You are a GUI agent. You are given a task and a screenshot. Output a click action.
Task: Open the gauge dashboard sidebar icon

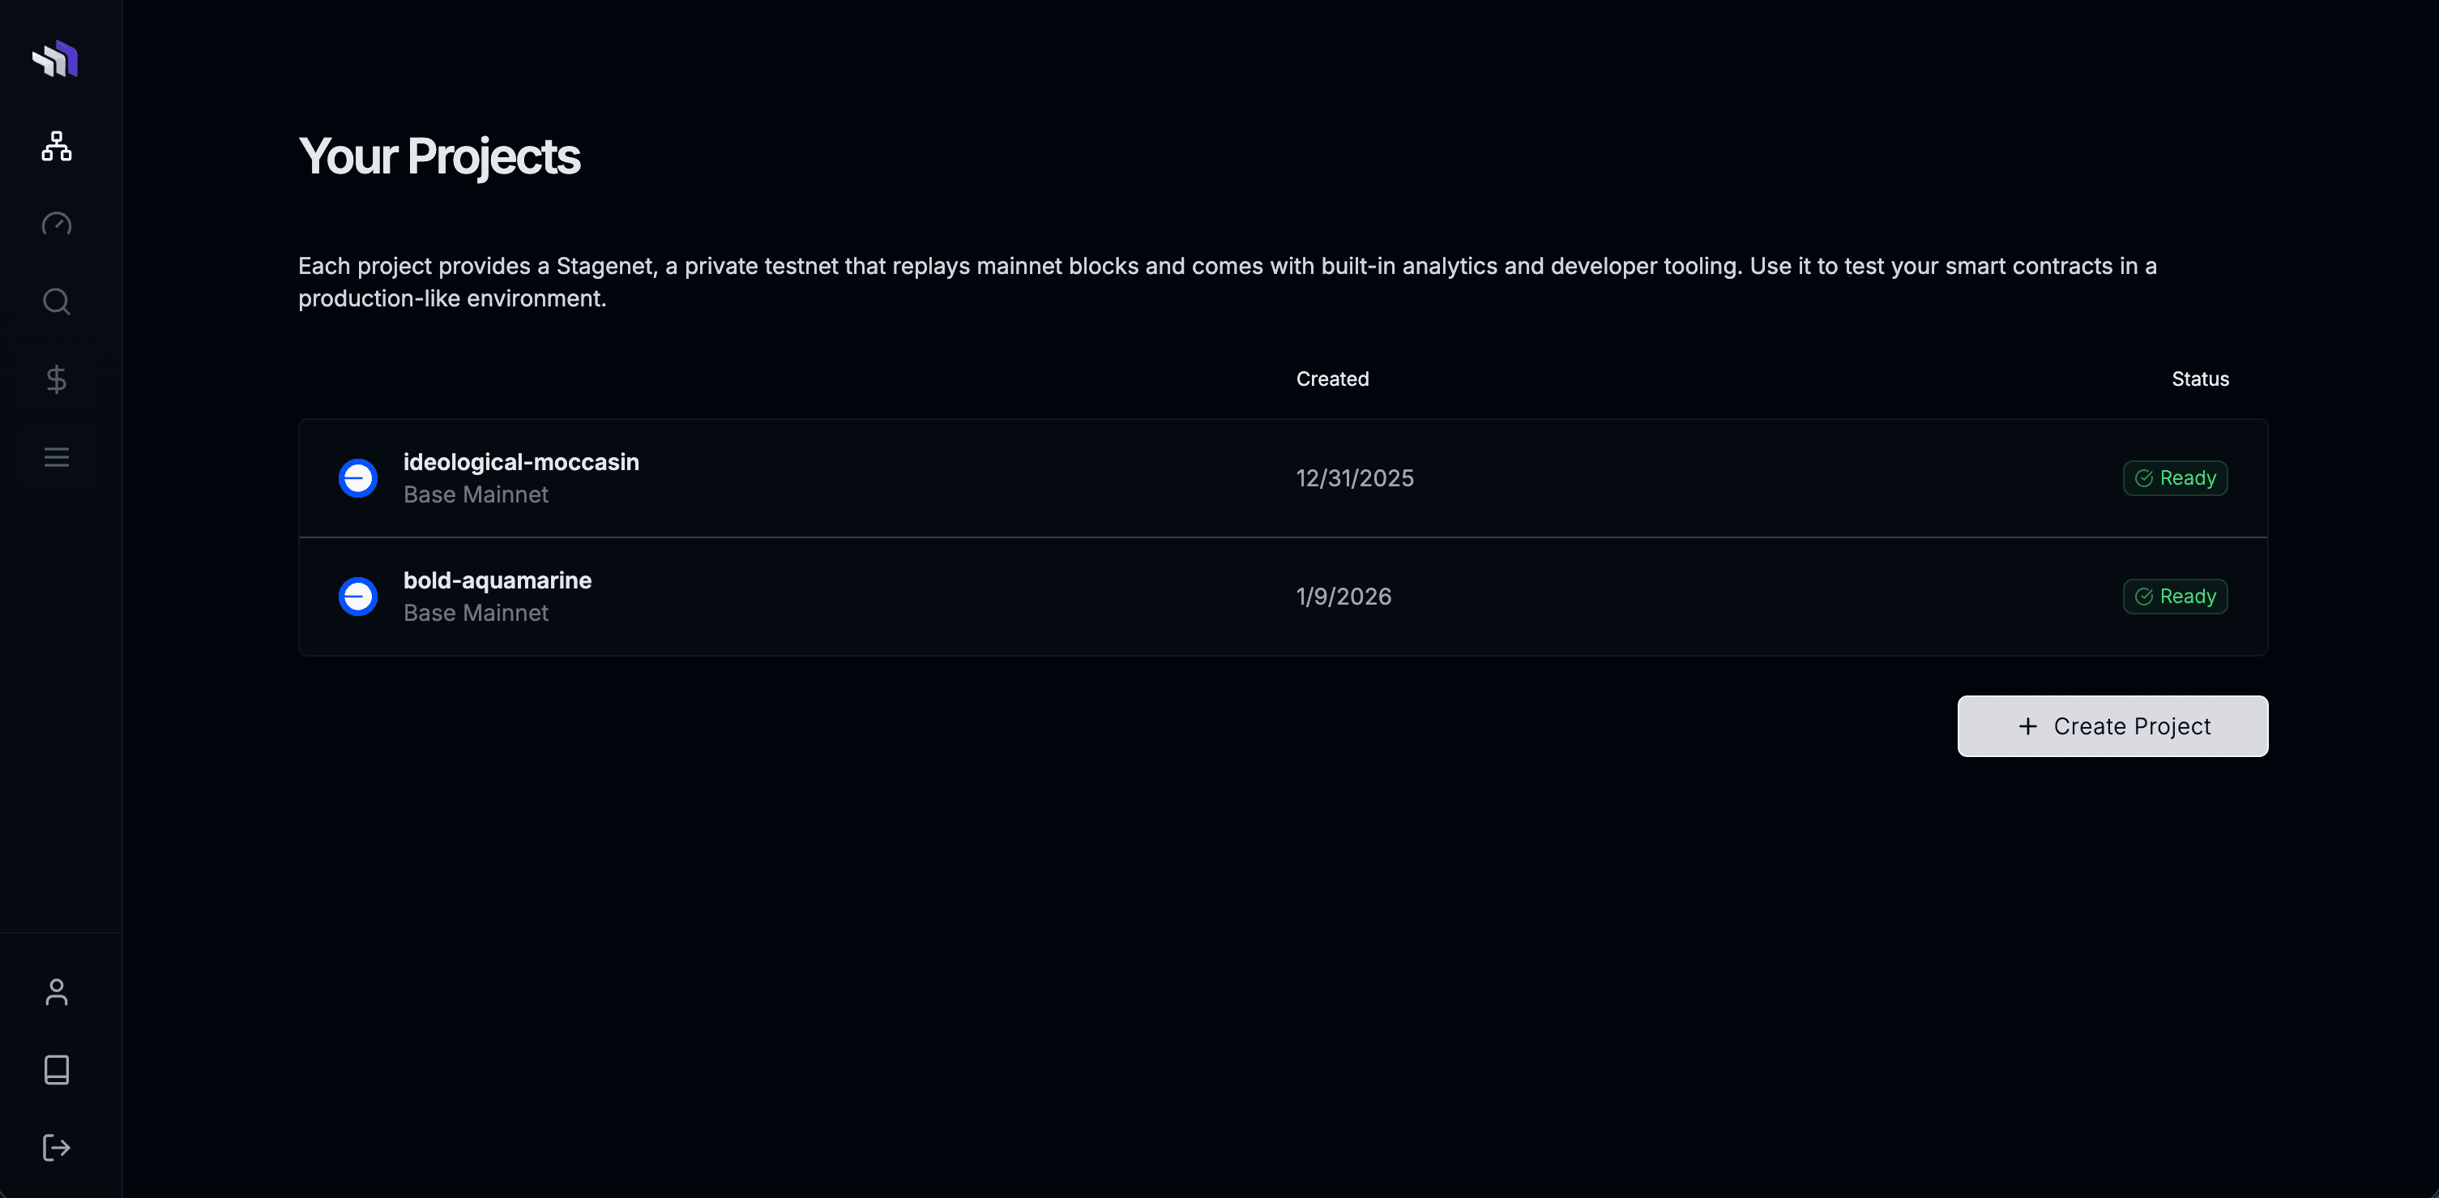pos(57,224)
